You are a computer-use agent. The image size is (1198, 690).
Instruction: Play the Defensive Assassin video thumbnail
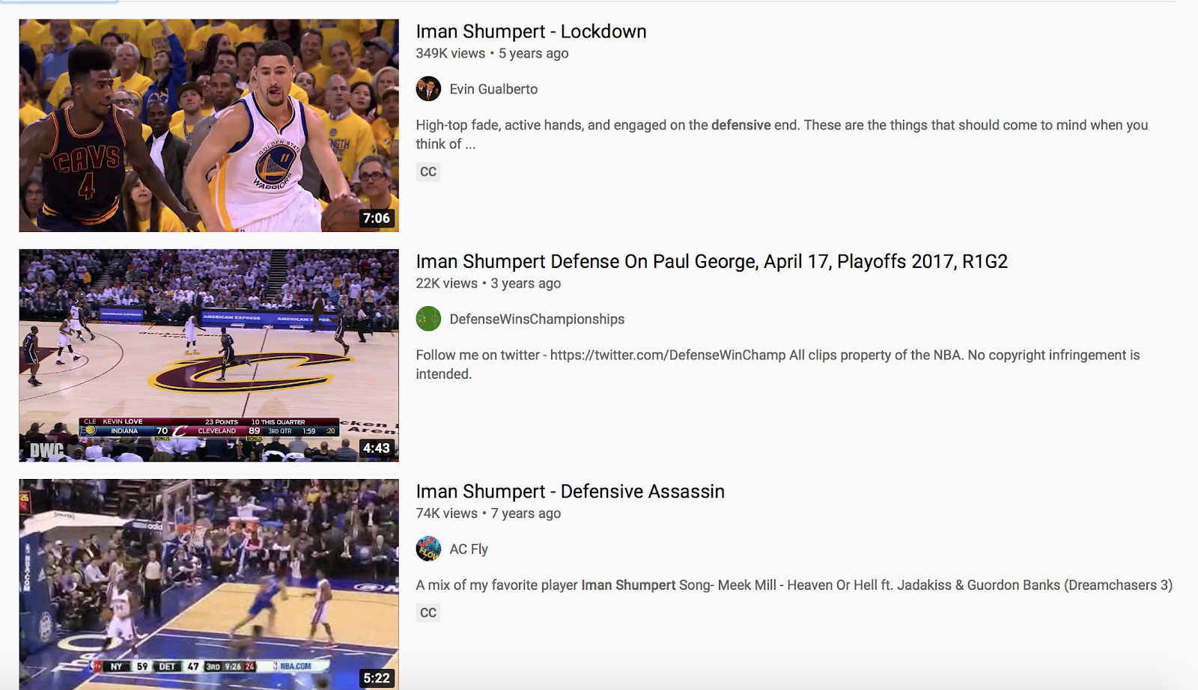209,584
